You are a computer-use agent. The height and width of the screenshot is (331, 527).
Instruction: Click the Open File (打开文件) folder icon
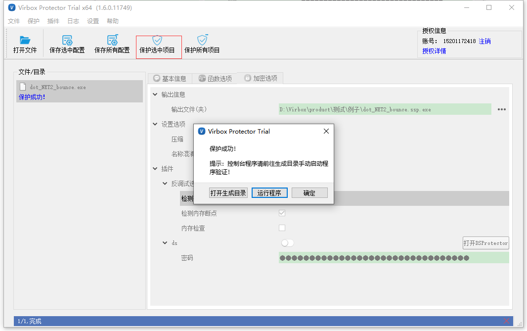click(x=25, y=40)
